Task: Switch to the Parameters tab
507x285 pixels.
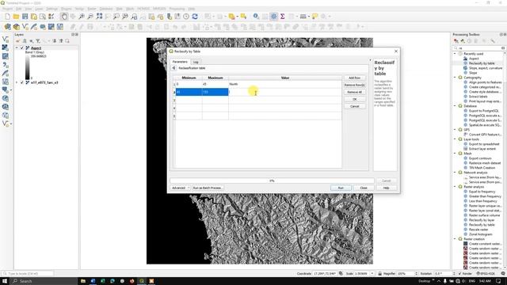Action: [x=180, y=62]
